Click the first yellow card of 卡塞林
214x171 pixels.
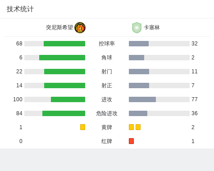(131, 127)
